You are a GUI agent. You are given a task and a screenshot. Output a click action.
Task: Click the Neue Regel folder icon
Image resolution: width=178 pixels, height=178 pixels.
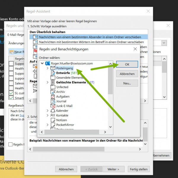click(x=12, y=52)
